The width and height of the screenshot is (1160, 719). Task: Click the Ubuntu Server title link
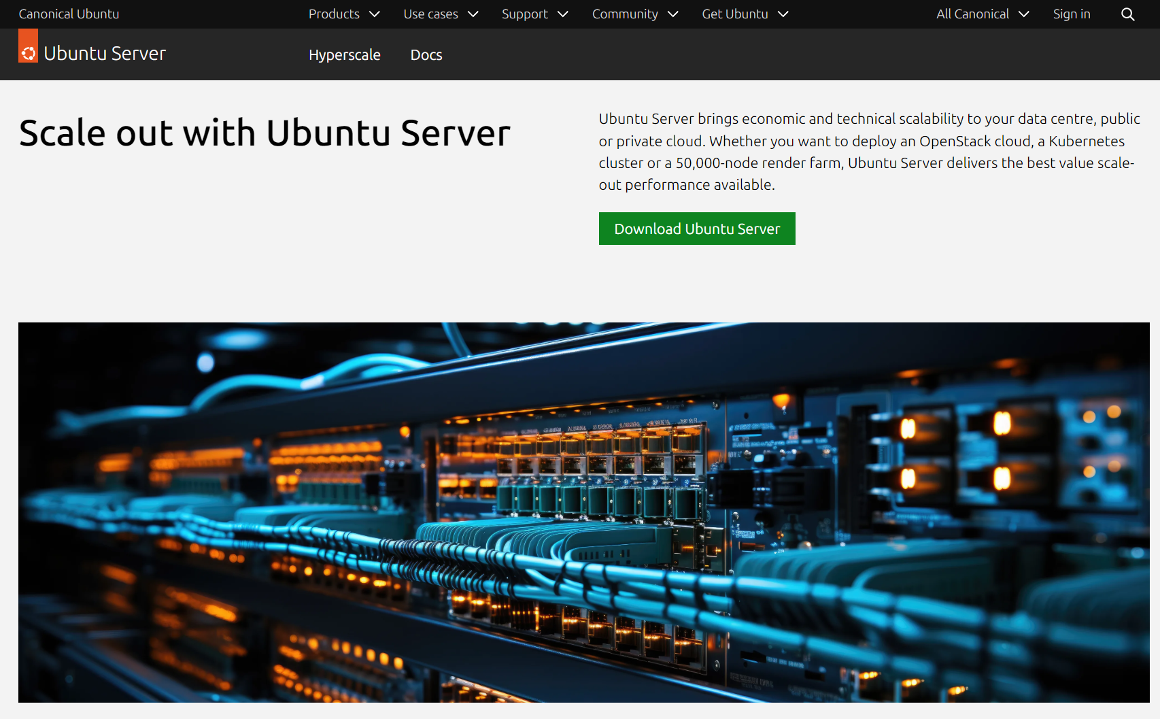click(x=105, y=53)
